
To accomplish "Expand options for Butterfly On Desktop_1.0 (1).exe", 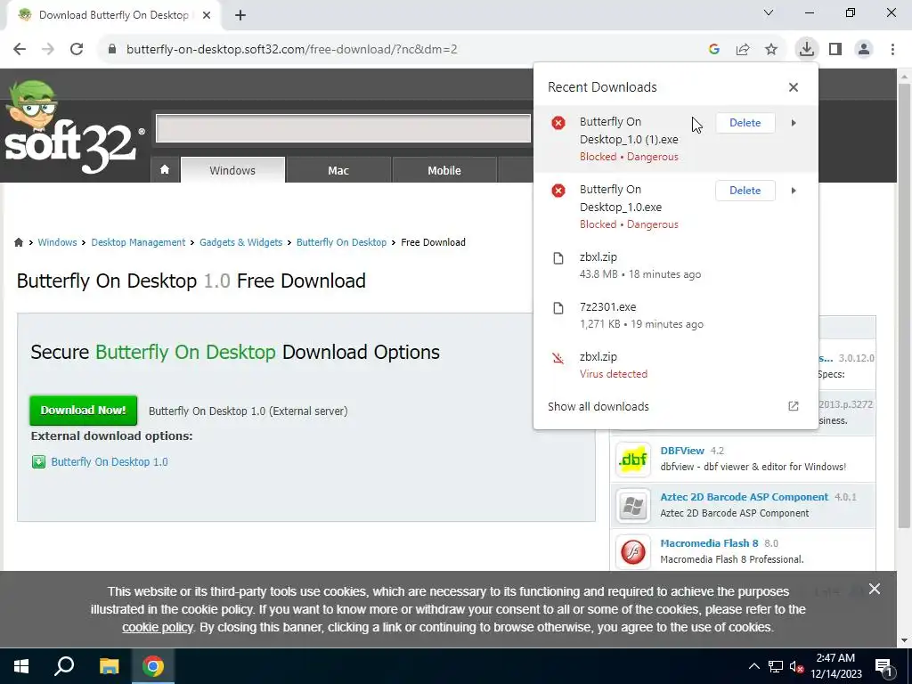I will (794, 123).
